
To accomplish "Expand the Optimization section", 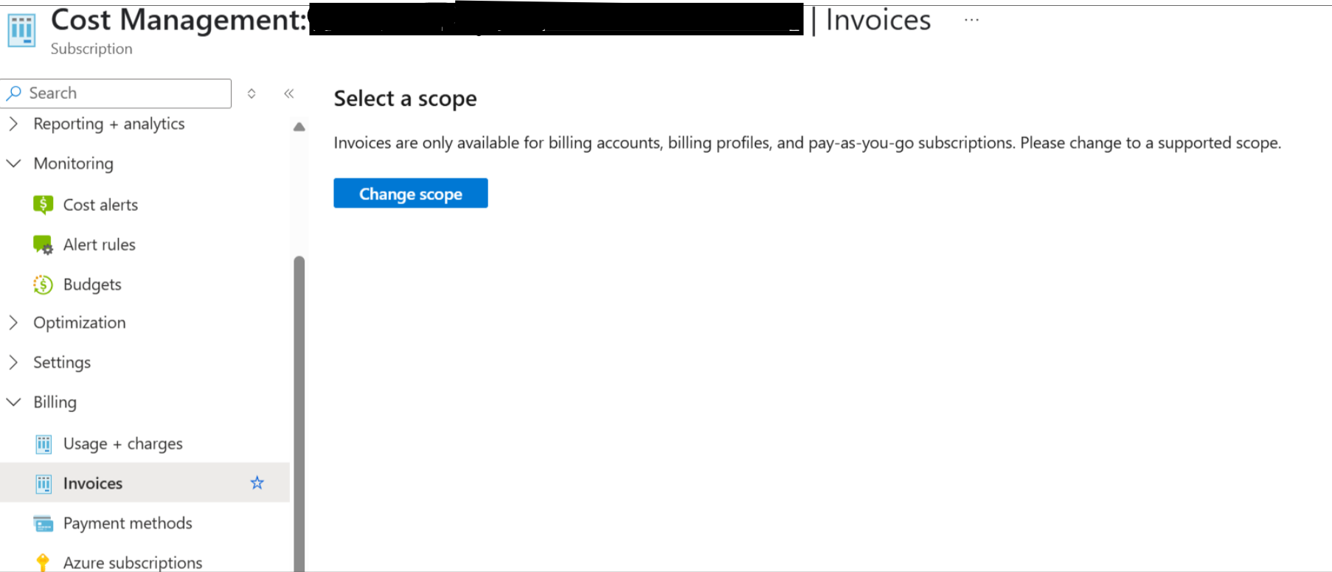I will [x=13, y=323].
